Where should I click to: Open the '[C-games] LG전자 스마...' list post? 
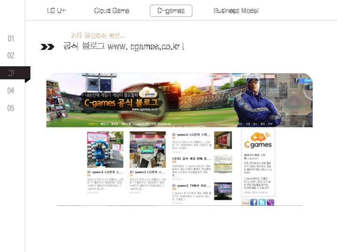click(191, 134)
